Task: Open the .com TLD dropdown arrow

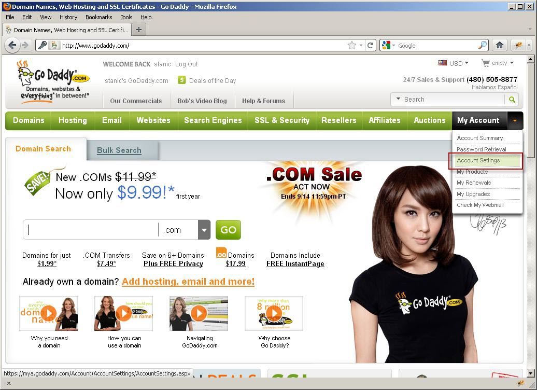Action: point(204,230)
